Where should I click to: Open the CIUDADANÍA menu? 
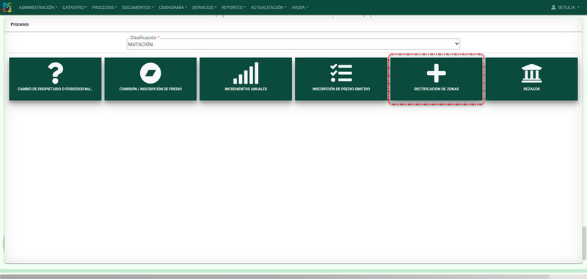173,7
